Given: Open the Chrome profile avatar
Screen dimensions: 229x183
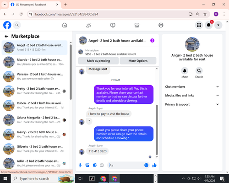Looking at the screenshot, I should (216, 14).
